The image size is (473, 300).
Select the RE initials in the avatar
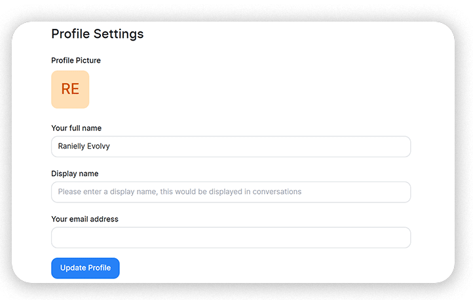click(70, 90)
